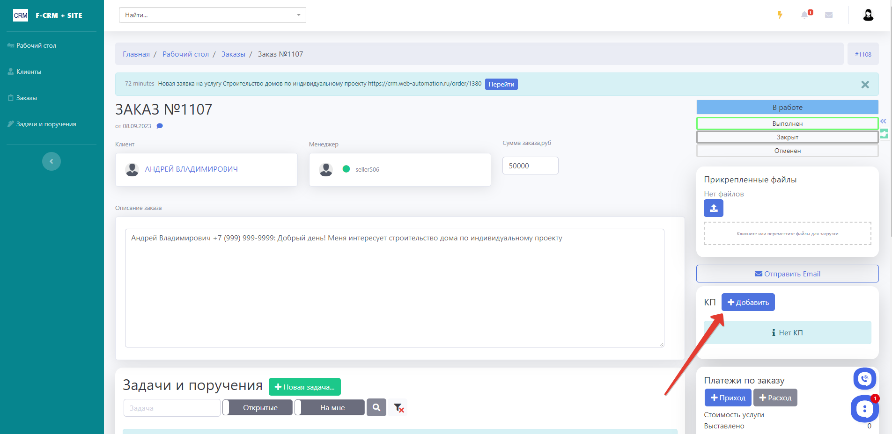This screenshot has height=434, width=892.
Task: Click the comment bubble next to order date
Action: tap(160, 126)
